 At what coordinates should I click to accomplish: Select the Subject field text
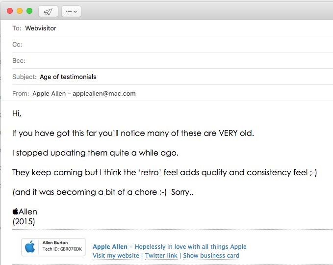[x=68, y=77]
